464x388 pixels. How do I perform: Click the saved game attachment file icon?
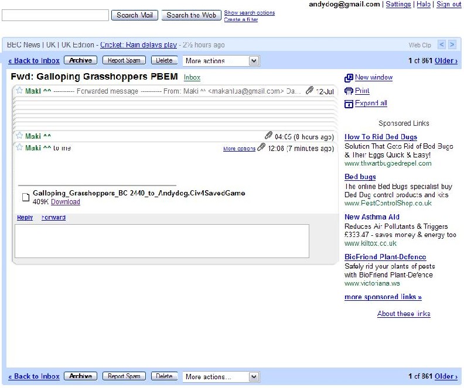pyautogui.click(x=25, y=197)
